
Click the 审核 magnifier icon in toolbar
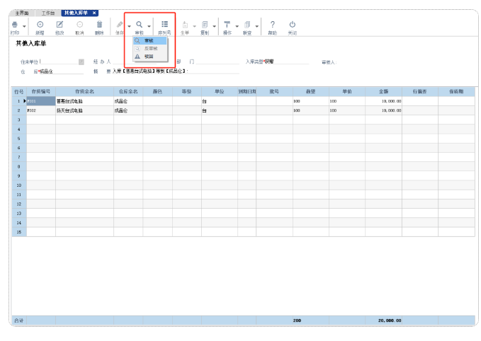point(139,25)
